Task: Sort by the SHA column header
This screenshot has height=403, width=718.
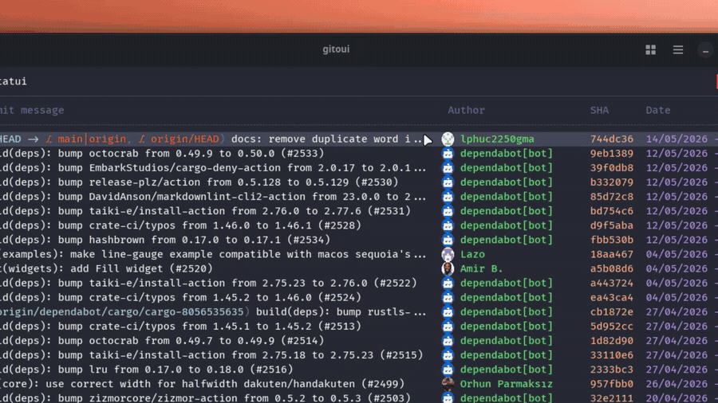Action: (x=599, y=110)
